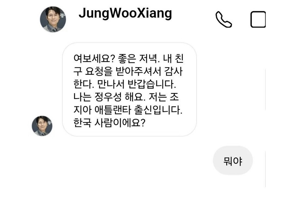
Task: Select the sent reply bubble 뭐야
Action: [x=233, y=160]
